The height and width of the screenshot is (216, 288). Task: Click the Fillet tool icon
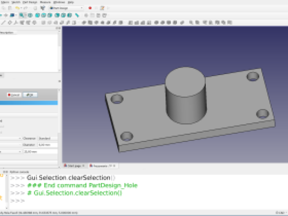point(157,22)
